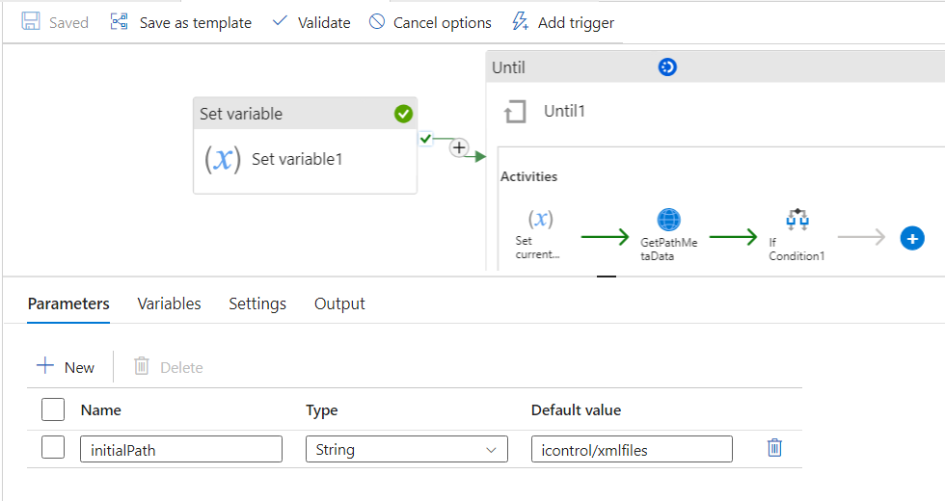Open the Settings tab
Viewport: 945px width, 501px height.
pos(257,303)
